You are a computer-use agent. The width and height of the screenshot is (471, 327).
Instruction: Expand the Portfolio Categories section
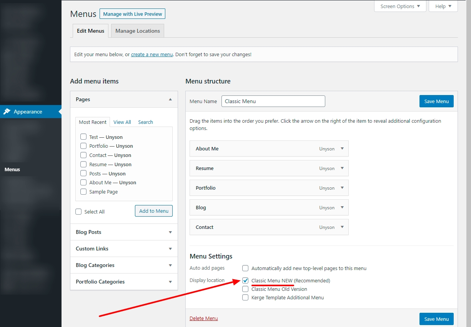tap(170, 282)
